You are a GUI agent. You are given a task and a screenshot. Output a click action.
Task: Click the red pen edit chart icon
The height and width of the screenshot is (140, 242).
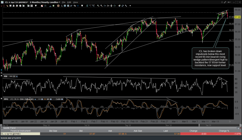tap(42, 6)
